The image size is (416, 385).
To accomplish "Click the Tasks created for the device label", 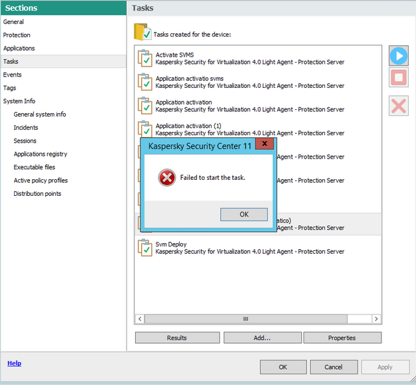I will click(x=192, y=35).
